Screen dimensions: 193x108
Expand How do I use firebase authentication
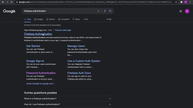[x=68, y=104]
